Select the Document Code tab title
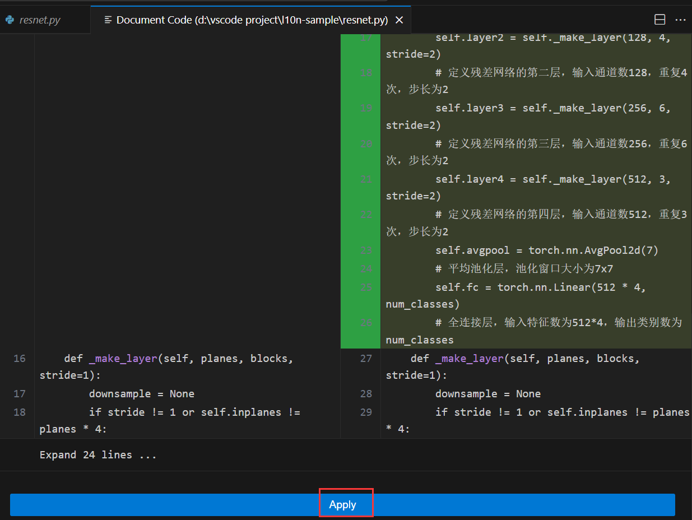 (252, 20)
